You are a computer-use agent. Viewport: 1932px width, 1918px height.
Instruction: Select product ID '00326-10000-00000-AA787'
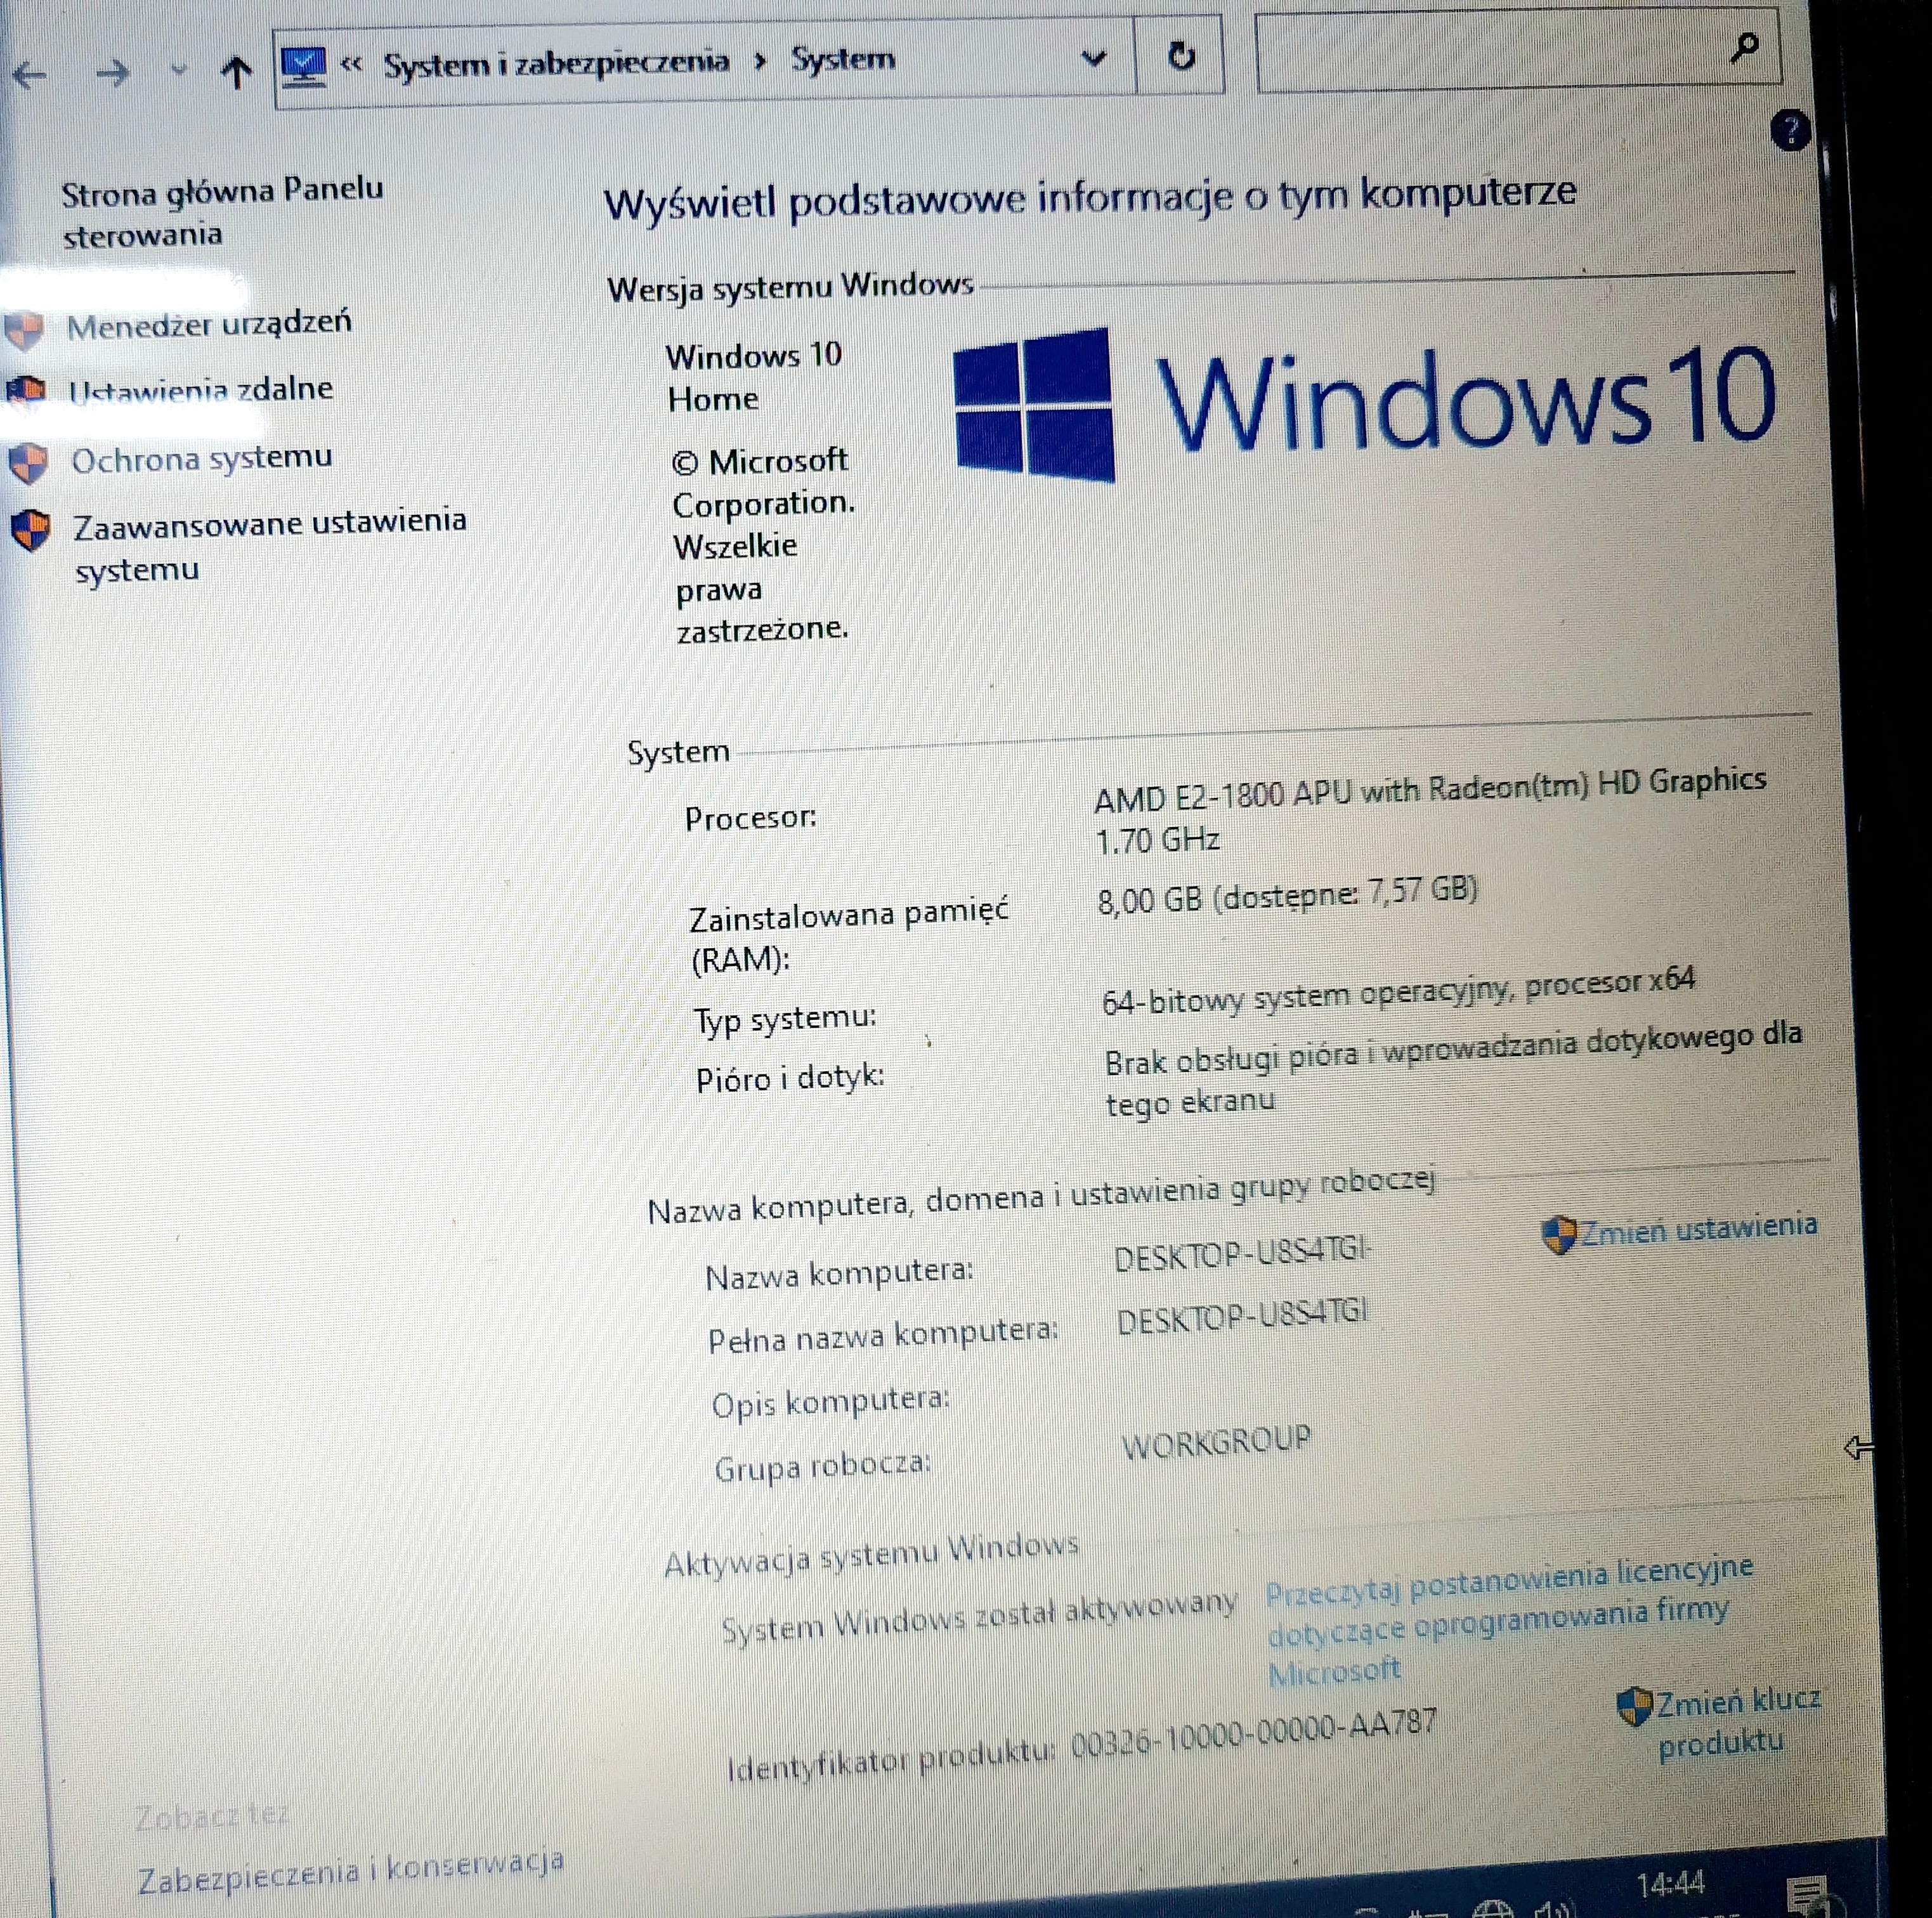(1254, 1733)
